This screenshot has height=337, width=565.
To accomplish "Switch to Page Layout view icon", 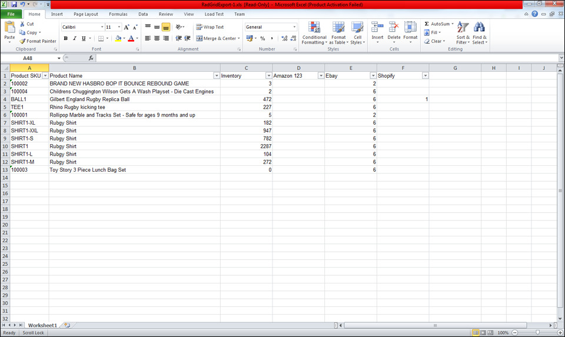I will (483, 333).
